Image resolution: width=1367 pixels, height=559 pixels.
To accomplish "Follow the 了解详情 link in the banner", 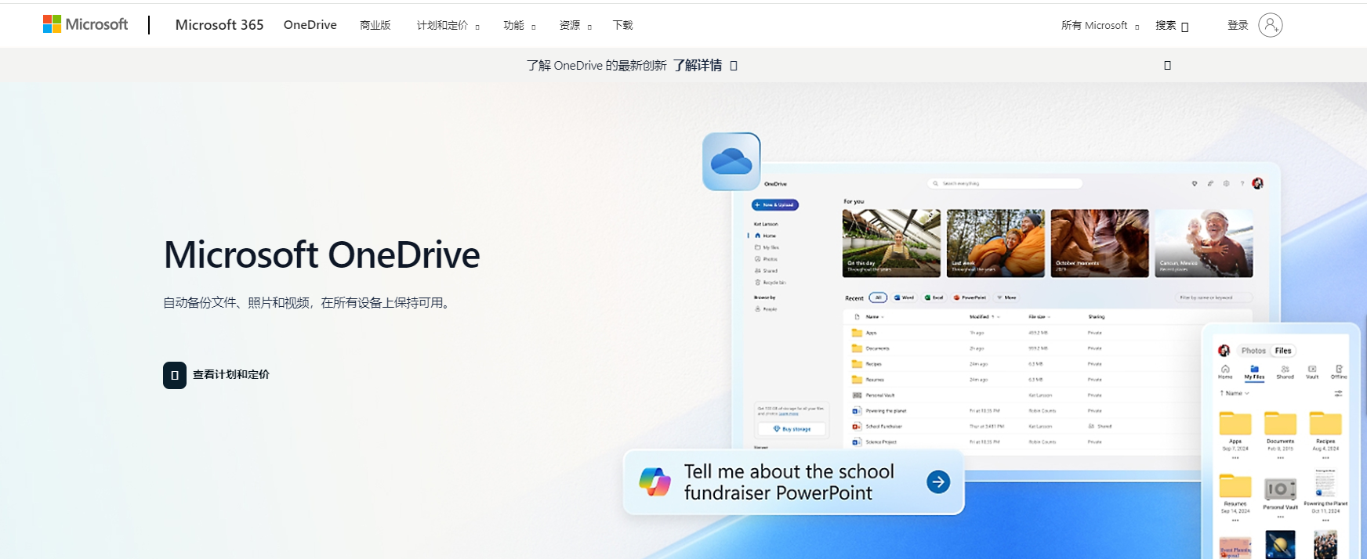I will point(705,66).
